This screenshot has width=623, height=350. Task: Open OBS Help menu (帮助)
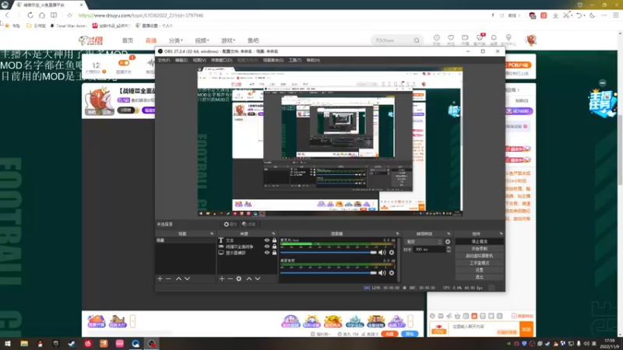pos(313,61)
